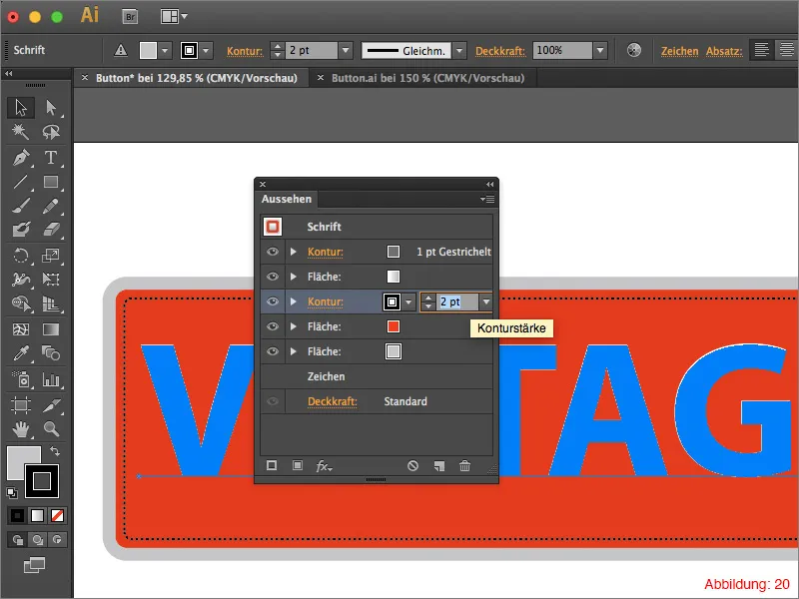
Task: Select the Column Graph tool
Action: coord(51,379)
